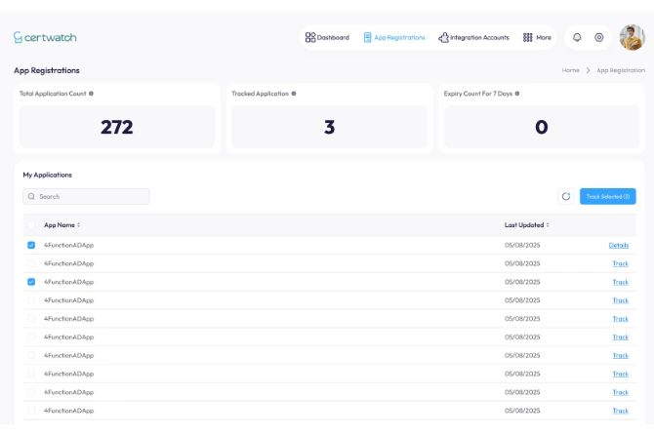Uncheck the checkbox in the Details row
Image resolution: width=654 pixels, height=436 pixels.
point(31,245)
